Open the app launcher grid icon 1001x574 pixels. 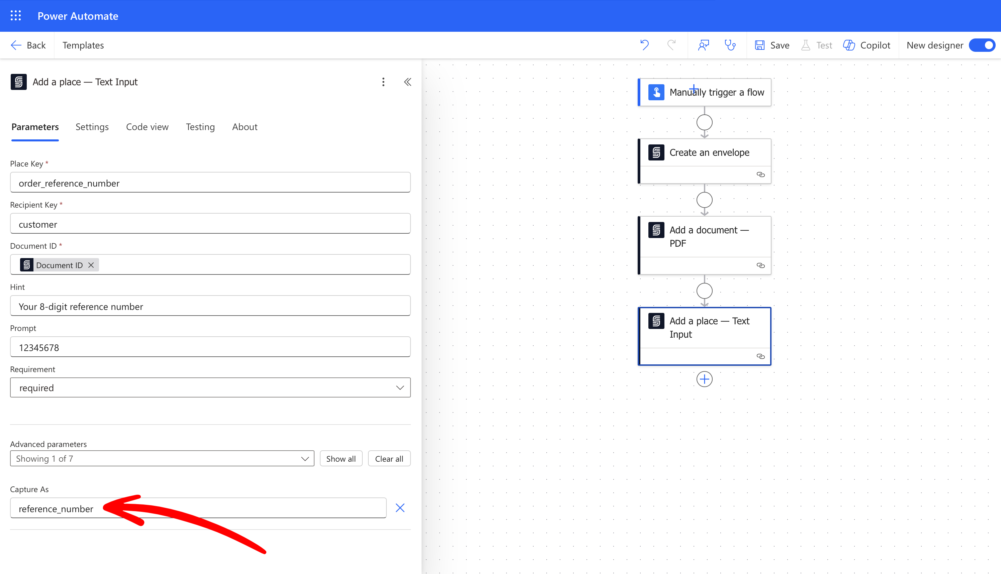[x=16, y=16]
